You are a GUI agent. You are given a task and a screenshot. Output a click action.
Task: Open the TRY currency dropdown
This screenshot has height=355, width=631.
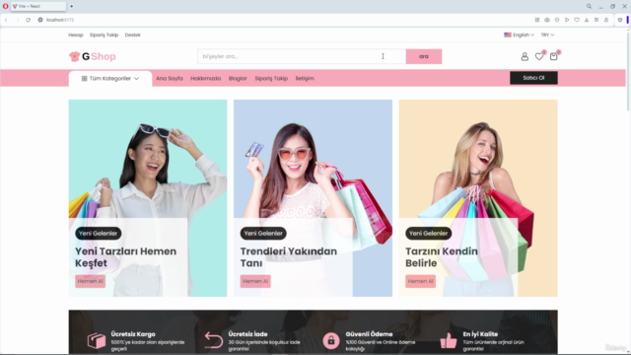[x=547, y=35]
